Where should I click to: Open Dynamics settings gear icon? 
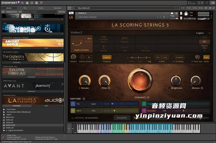tap(148, 98)
